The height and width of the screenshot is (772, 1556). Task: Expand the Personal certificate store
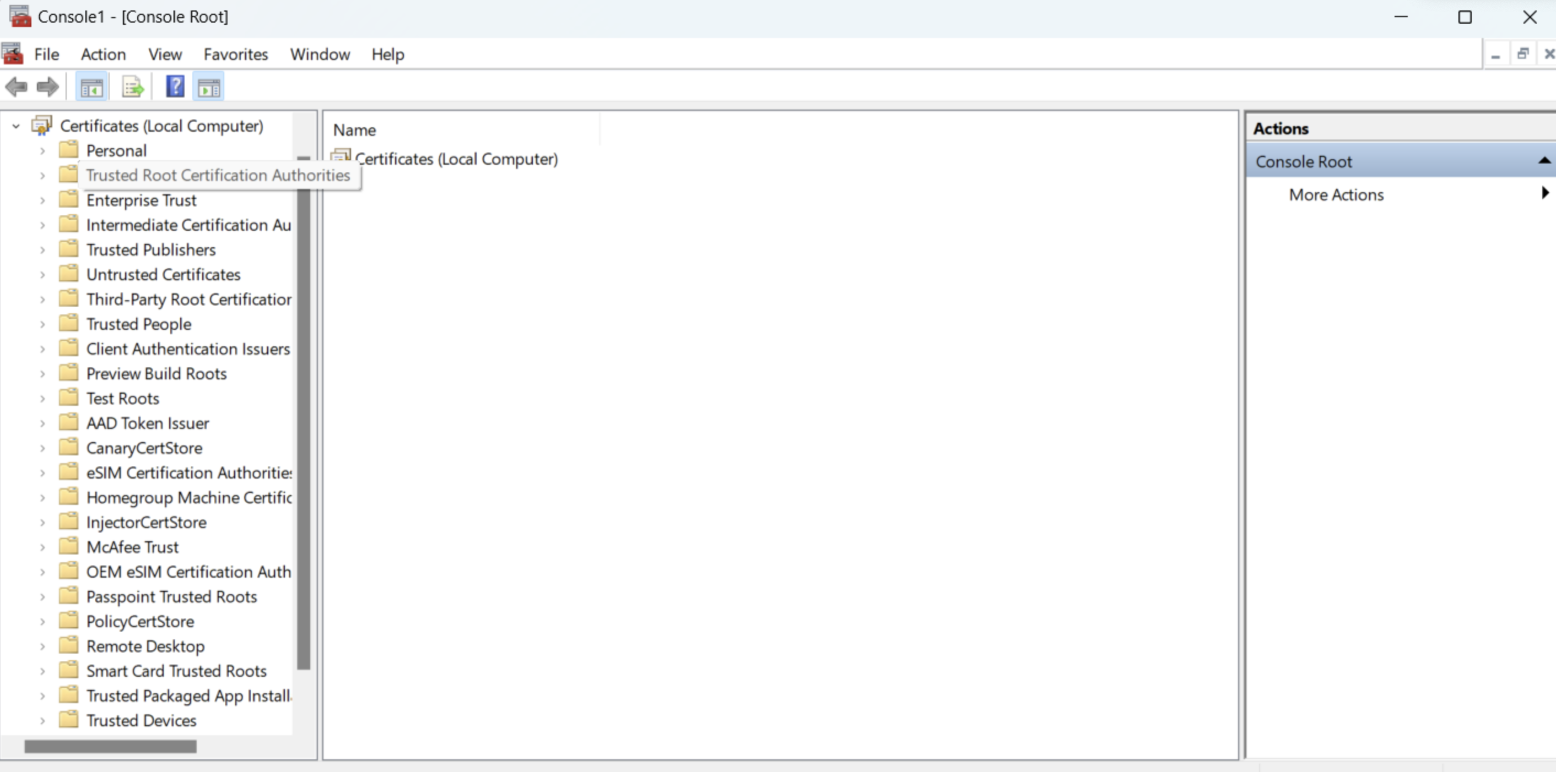(x=42, y=151)
